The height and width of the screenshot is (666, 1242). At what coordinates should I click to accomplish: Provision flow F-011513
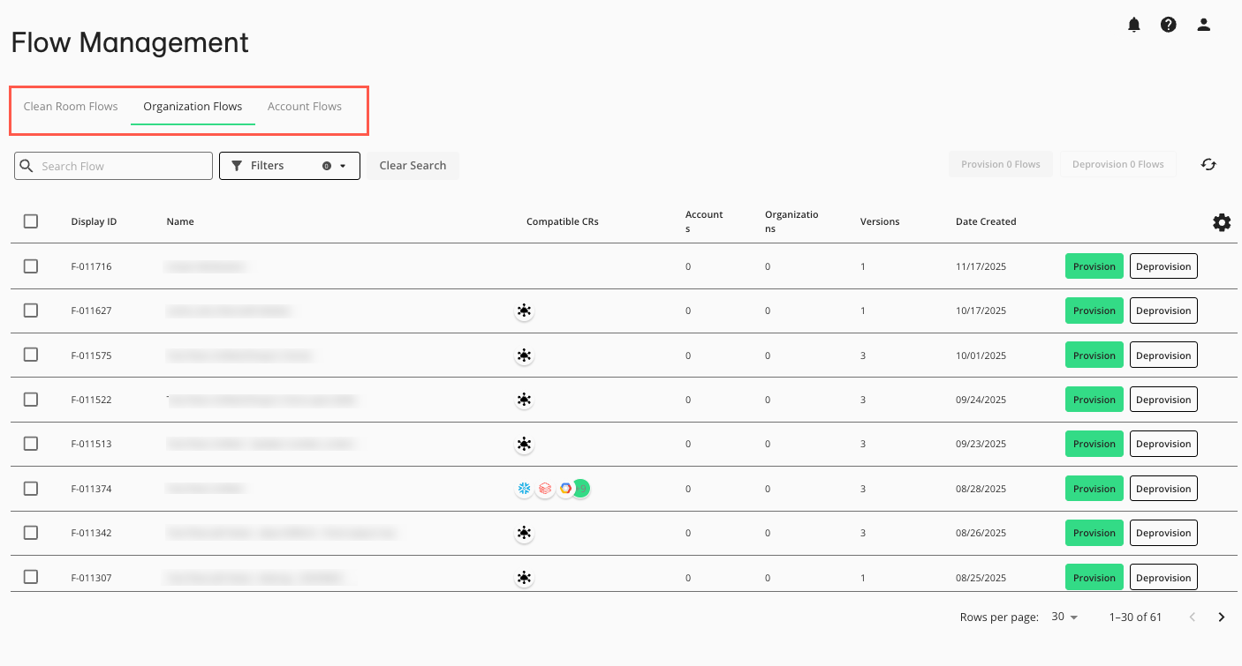coord(1094,444)
